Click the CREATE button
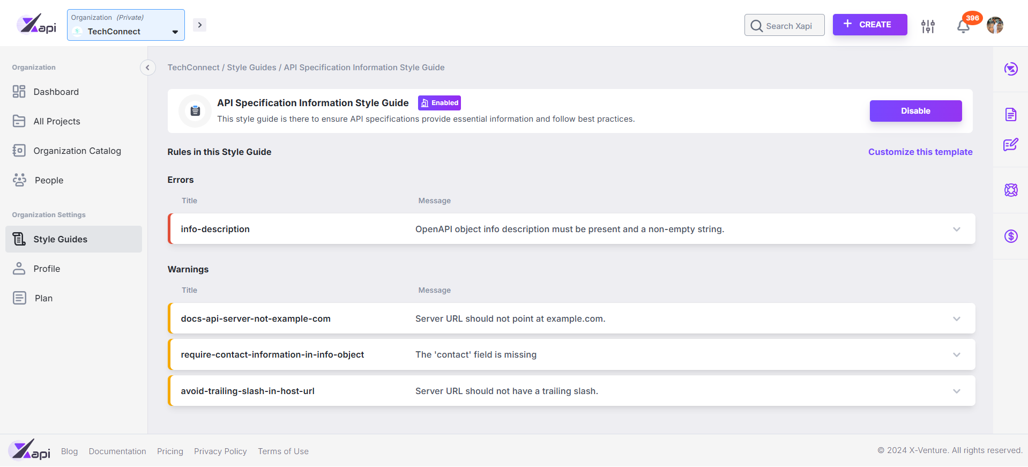 pos(870,25)
